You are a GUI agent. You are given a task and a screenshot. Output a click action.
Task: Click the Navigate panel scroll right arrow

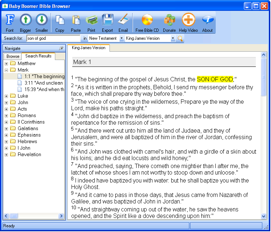(x=61, y=216)
